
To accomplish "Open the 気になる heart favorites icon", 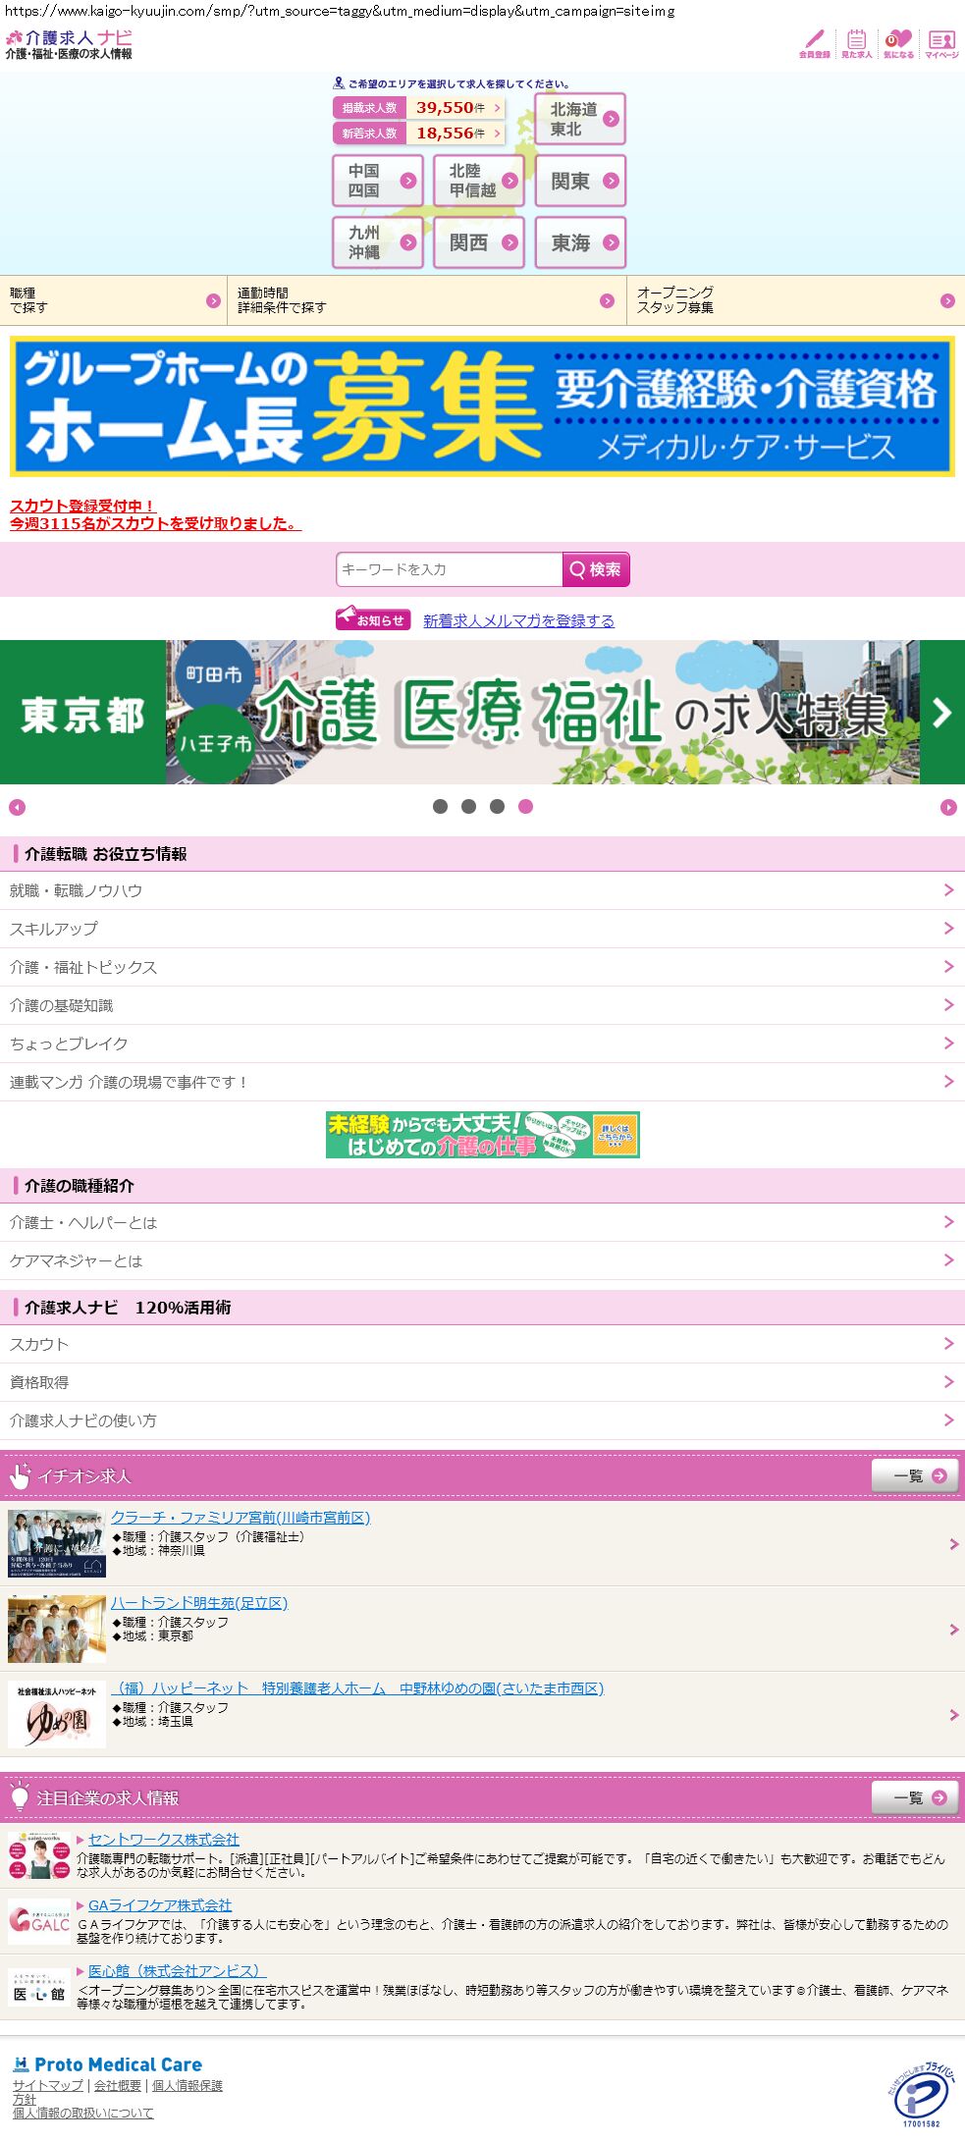I will tap(897, 43).
